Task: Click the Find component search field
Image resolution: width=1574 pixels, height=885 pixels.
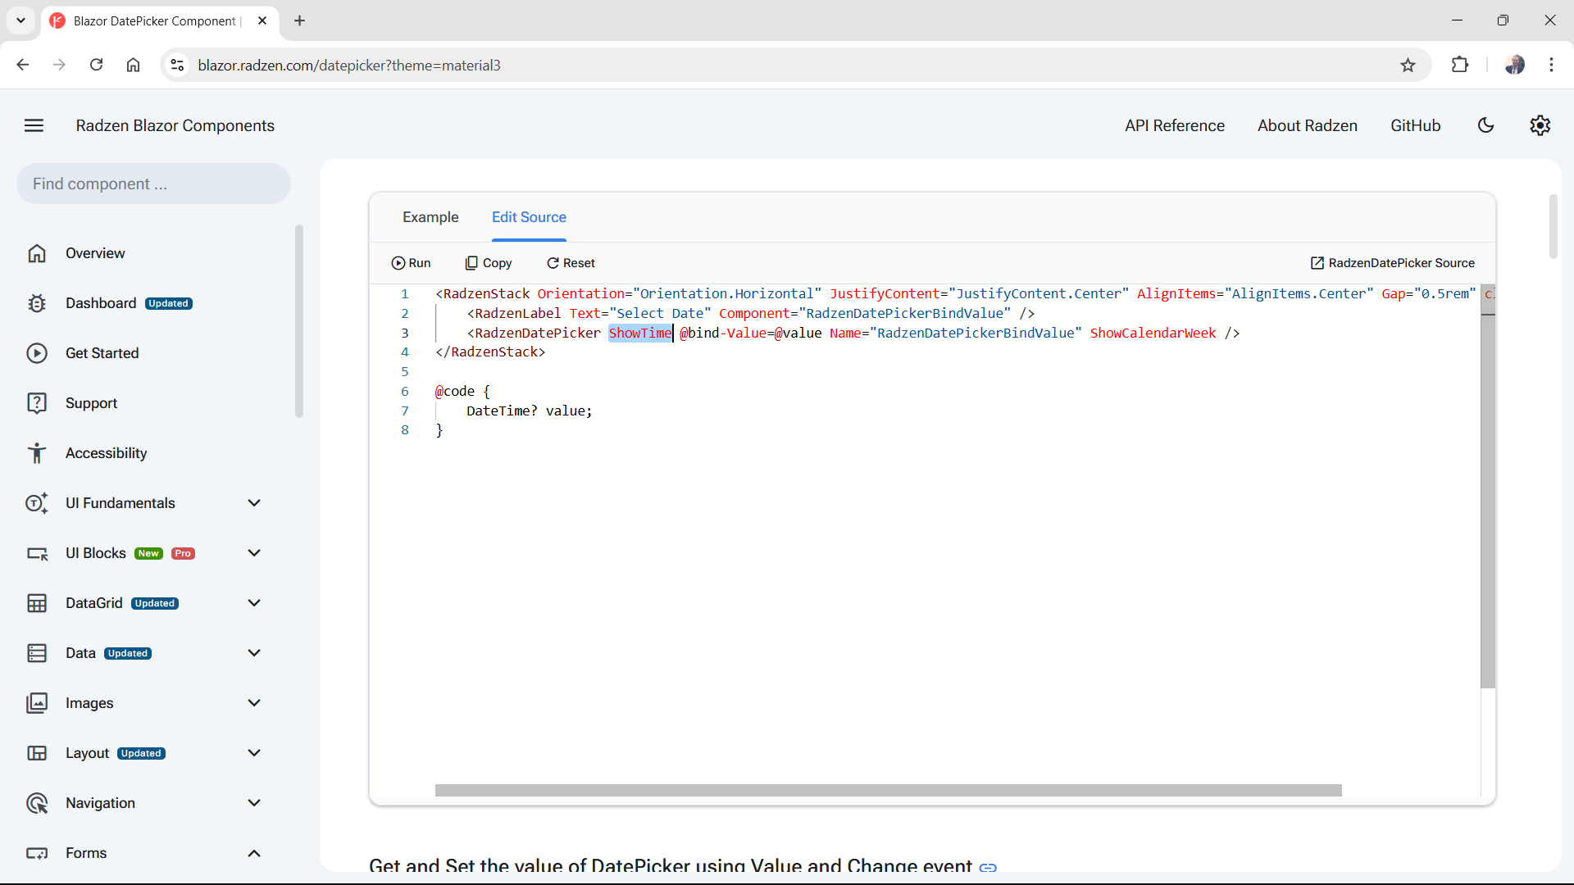Action: 153,184
